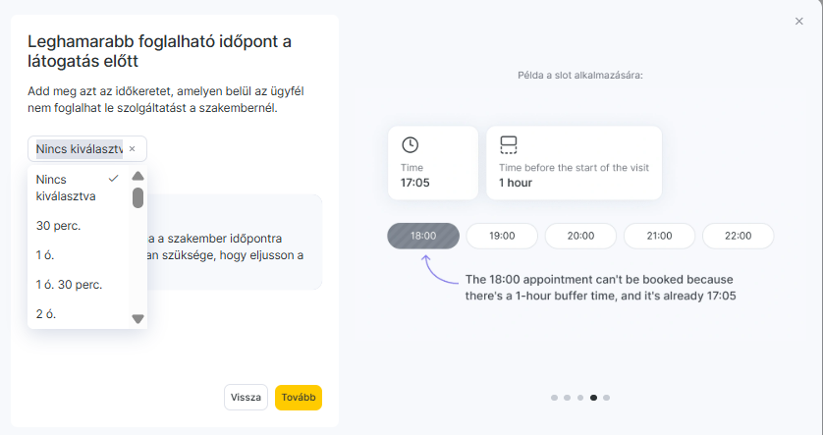823x435 pixels.
Task: Pick '1 ó. 30 perc.' option
Action: [x=69, y=285]
